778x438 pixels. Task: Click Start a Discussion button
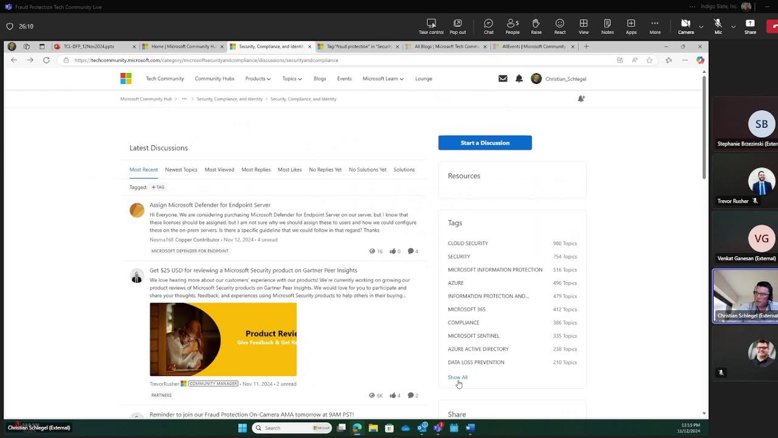(485, 143)
